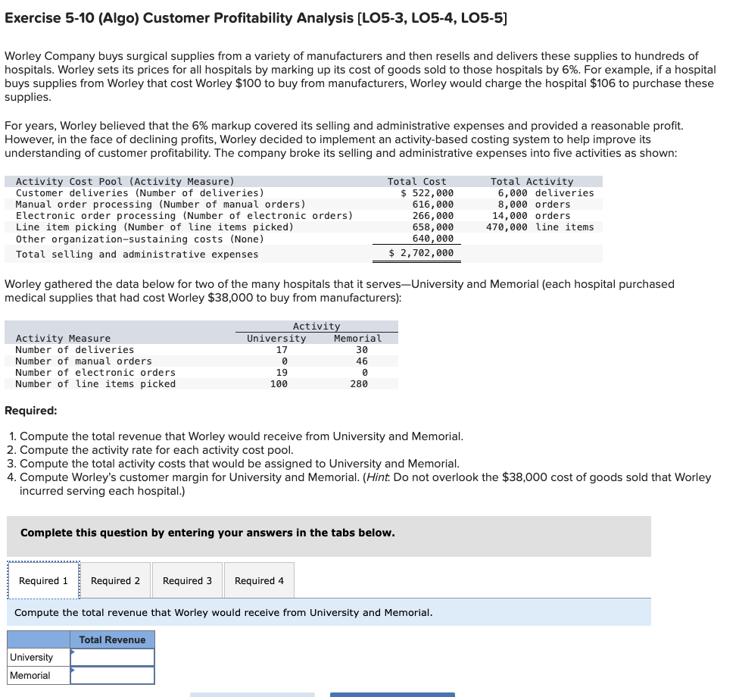
Task: Click the Activity header in the hospitals table
Action: pos(314,326)
